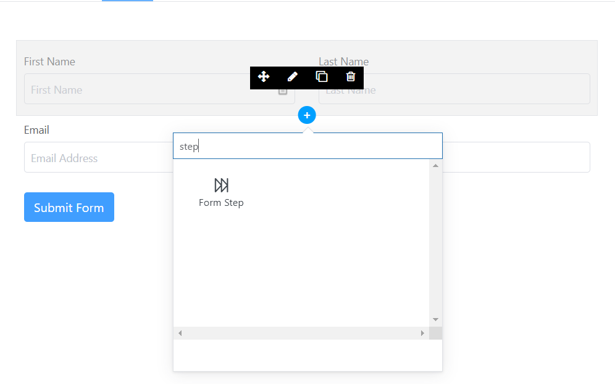Click the move field handle icon
Image resolution: width=615 pixels, height=384 pixels.
point(264,76)
